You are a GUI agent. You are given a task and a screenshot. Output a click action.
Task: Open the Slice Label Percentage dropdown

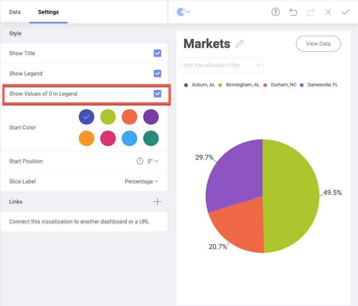click(x=141, y=182)
